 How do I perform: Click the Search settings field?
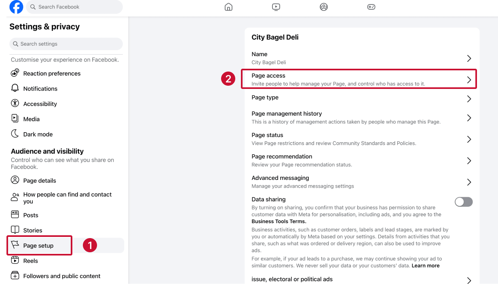[66, 44]
